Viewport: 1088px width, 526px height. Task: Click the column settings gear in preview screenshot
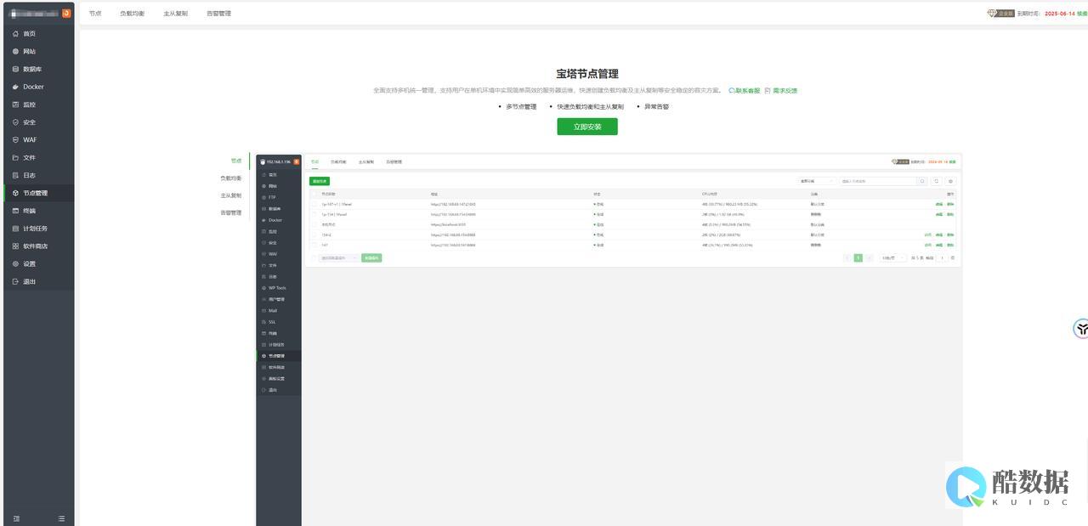(x=950, y=181)
